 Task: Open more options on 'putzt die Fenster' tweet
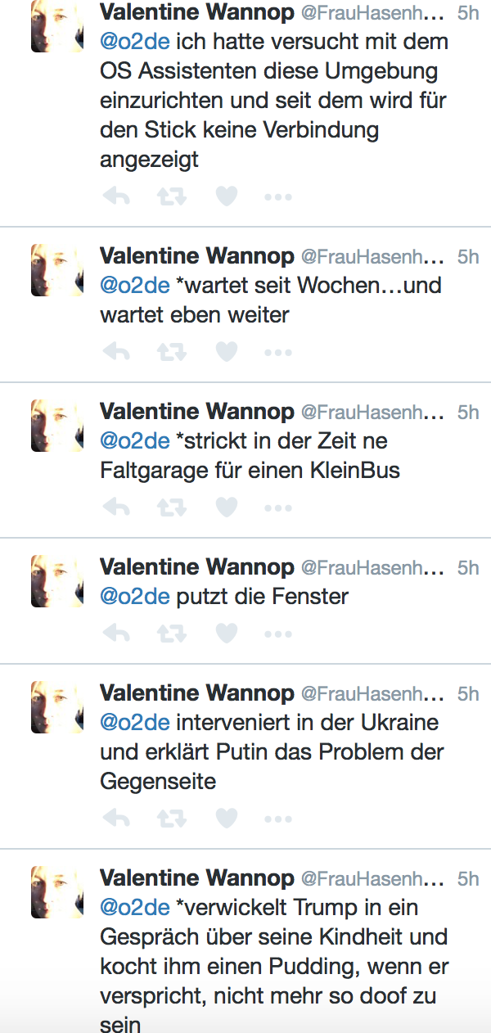click(278, 634)
